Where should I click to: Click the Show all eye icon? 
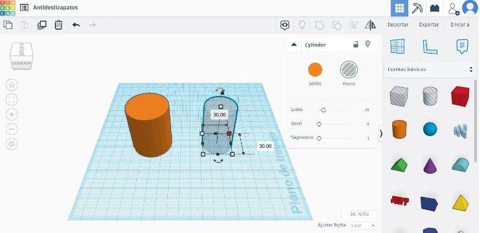pyautogui.click(x=285, y=25)
